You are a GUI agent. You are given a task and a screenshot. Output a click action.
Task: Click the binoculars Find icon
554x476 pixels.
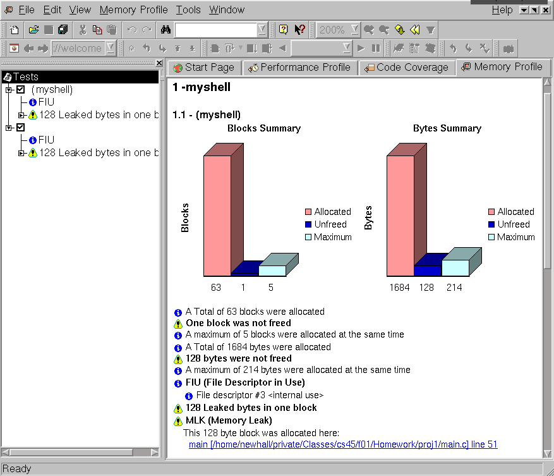coord(166,30)
